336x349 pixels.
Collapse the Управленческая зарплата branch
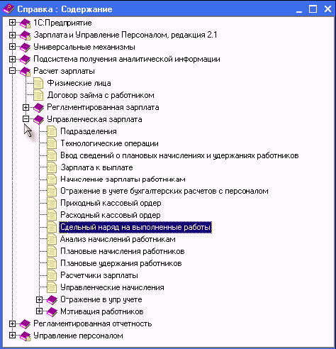tap(26, 119)
